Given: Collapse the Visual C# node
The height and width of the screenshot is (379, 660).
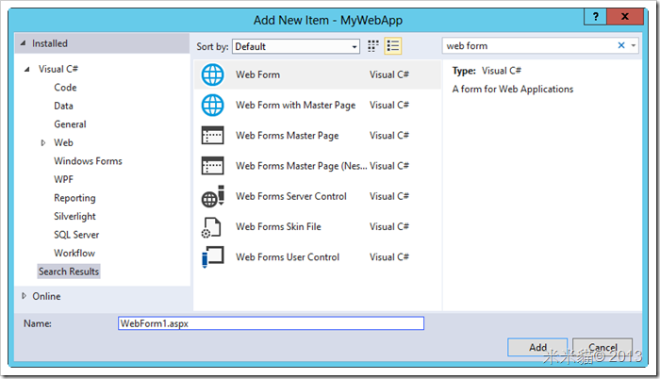Looking at the screenshot, I should click(27, 69).
